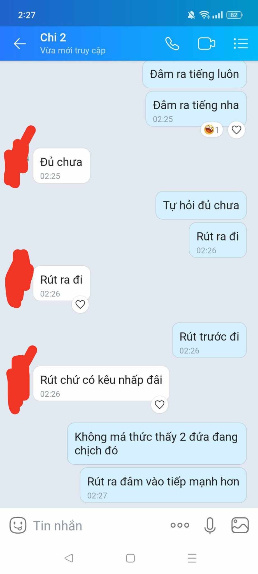Select the "Rút trước đi" message bubble

209,340
